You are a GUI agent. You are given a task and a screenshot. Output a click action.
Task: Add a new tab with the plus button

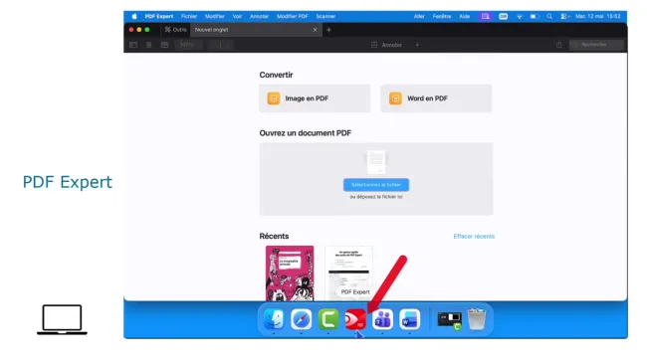pyautogui.click(x=328, y=30)
